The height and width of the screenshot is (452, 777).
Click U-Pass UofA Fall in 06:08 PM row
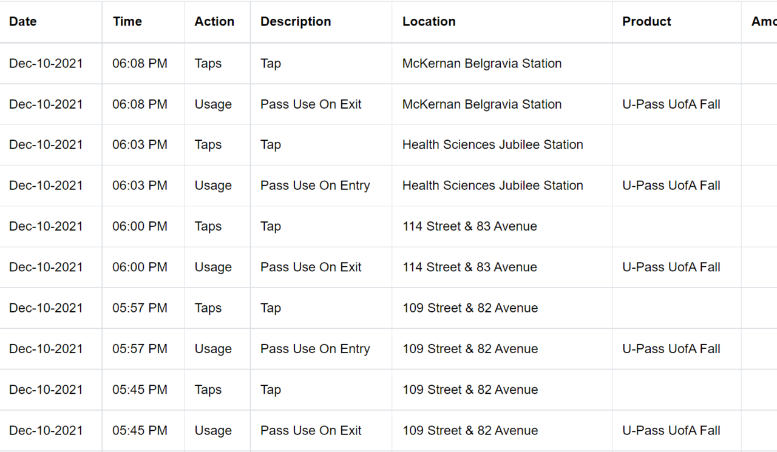pyautogui.click(x=671, y=104)
